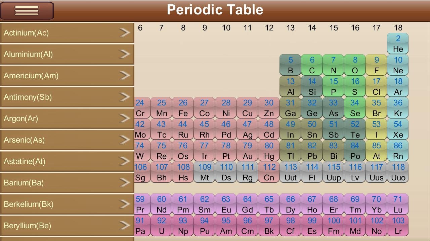Expand the arrow next to Antimony(Sb)

coord(125,97)
